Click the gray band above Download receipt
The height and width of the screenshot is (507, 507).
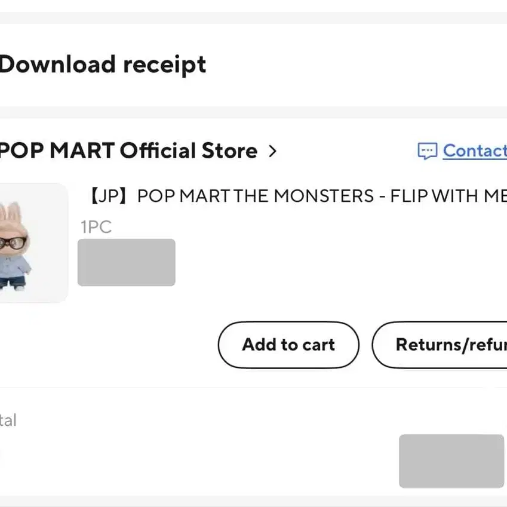click(x=253, y=17)
